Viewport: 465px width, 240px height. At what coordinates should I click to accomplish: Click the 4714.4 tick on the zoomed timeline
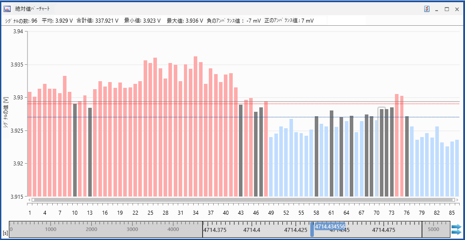tap(252, 230)
